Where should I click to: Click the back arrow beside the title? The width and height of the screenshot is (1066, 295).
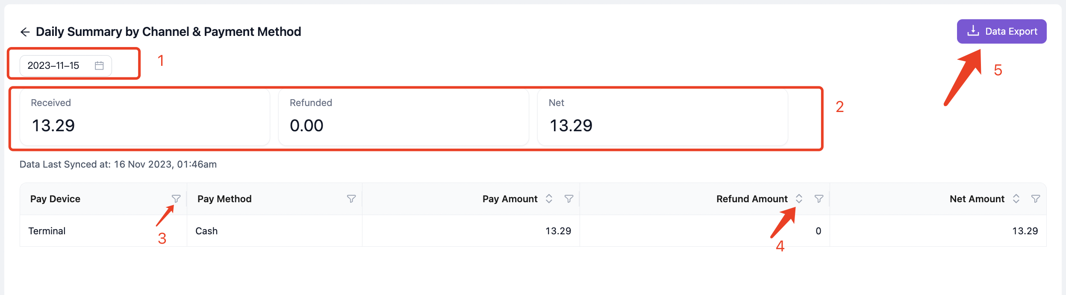(x=25, y=32)
